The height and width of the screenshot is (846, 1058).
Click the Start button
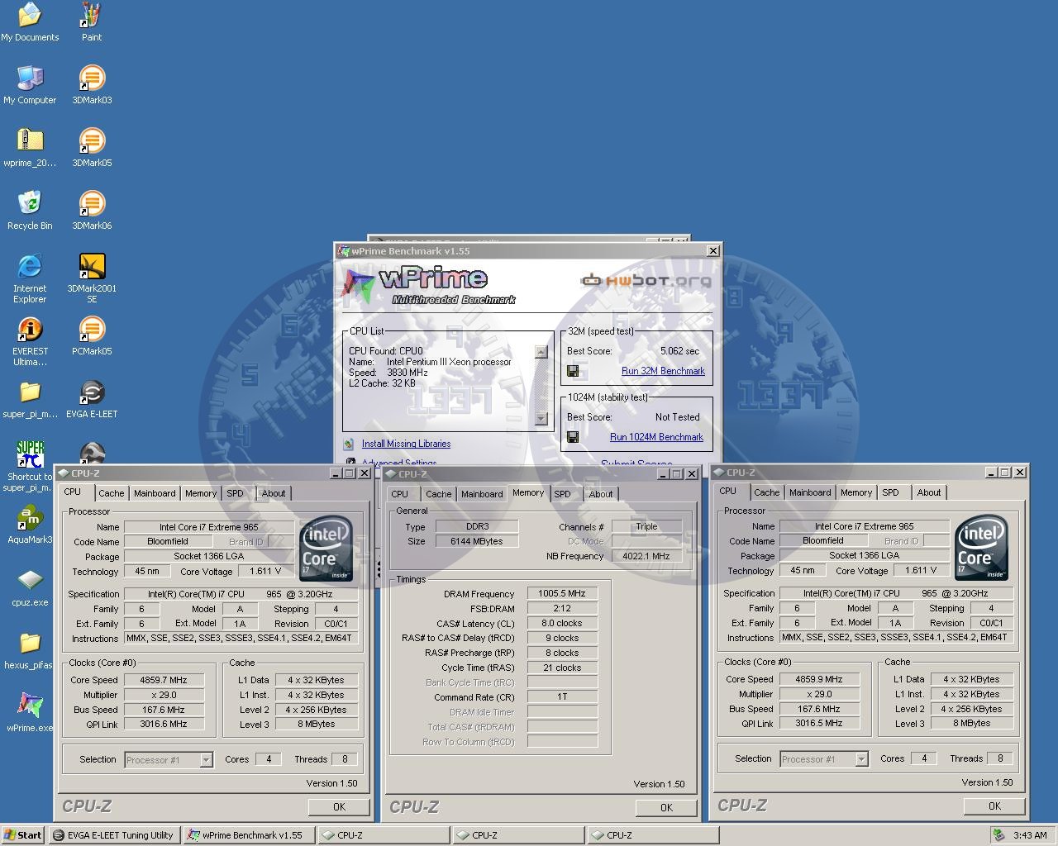point(23,834)
